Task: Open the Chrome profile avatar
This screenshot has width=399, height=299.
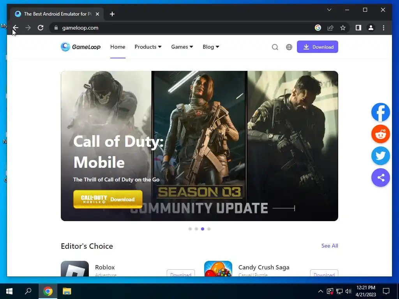Action: coord(371,28)
